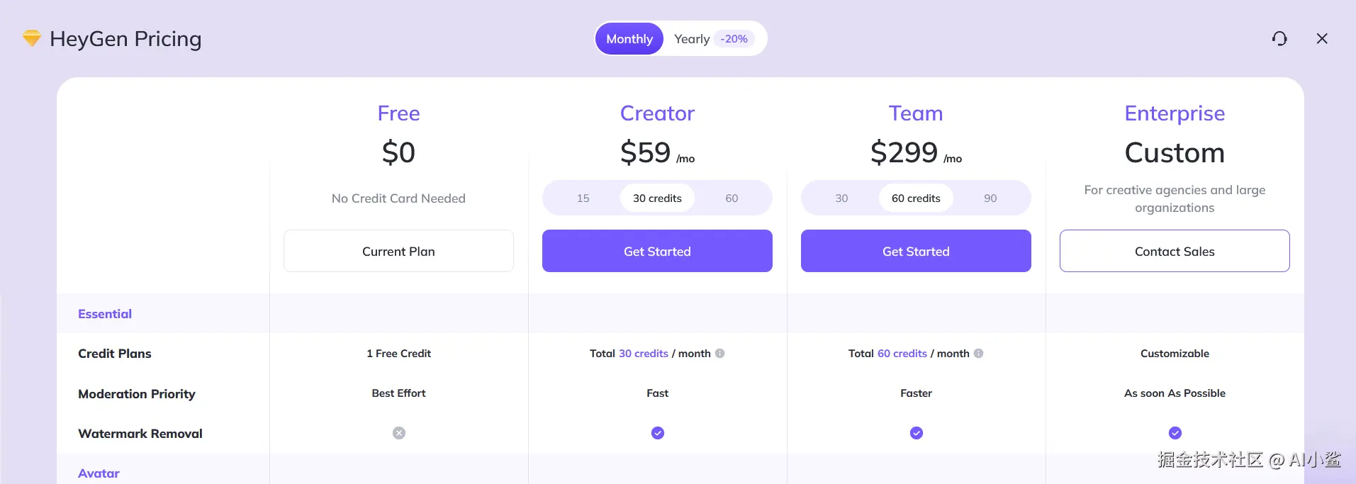Click Team plan watermark removal checkmark
Screen dimensions: 1356x484
click(917, 433)
